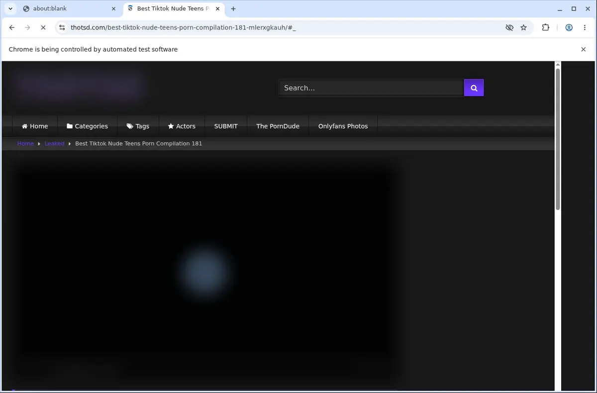The width and height of the screenshot is (597, 393).
Task: Dismiss the automated test software infobar
Action: [583, 49]
